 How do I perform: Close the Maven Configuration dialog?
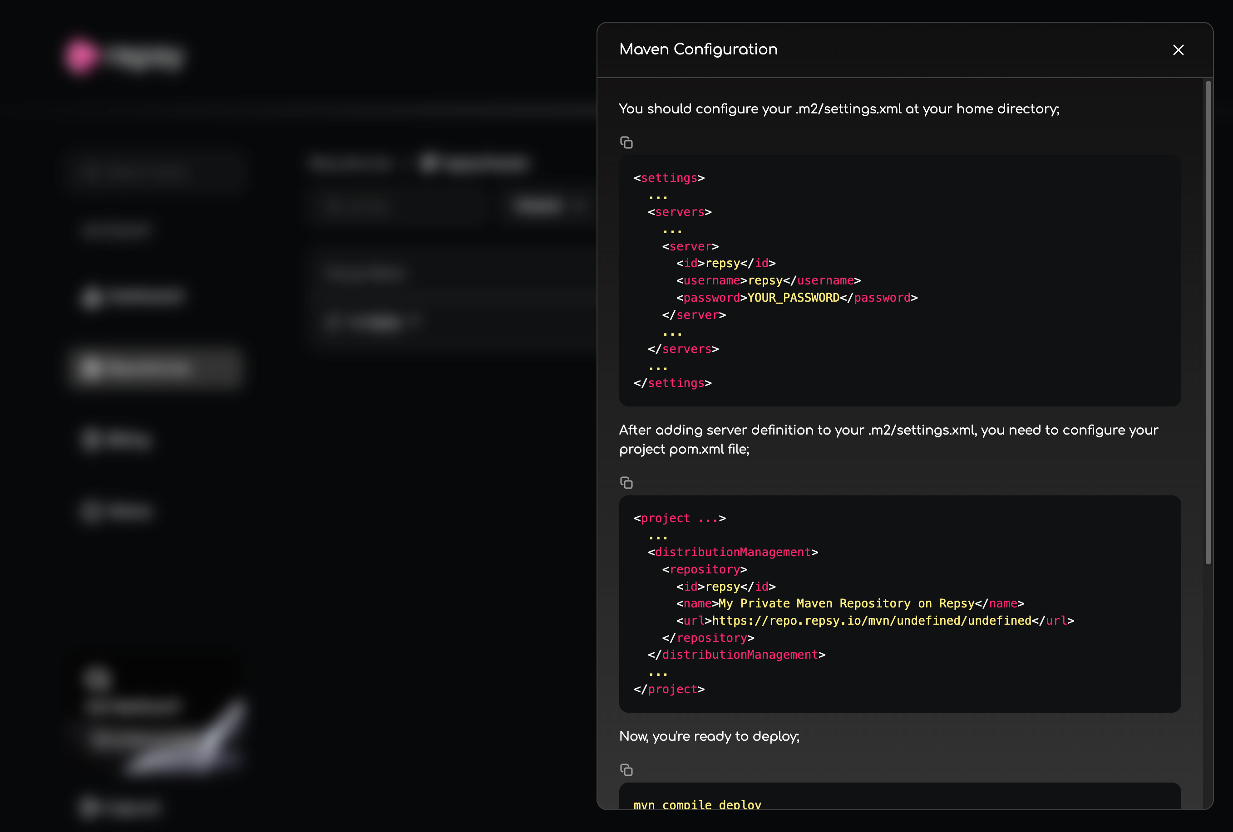[1178, 50]
